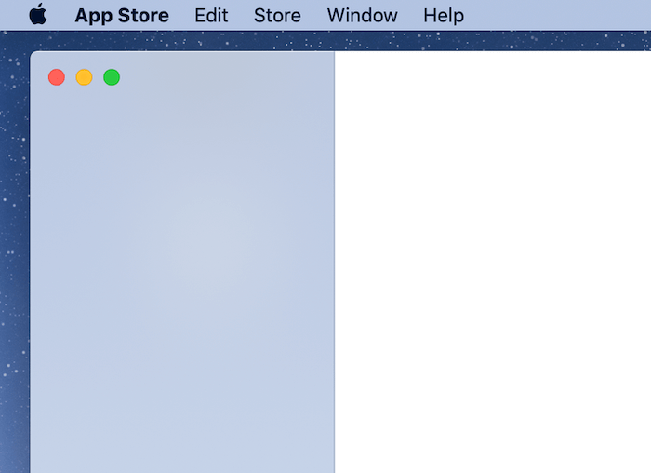Open the Help menu
This screenshot has width=651, height=473.
pos(444,16)
